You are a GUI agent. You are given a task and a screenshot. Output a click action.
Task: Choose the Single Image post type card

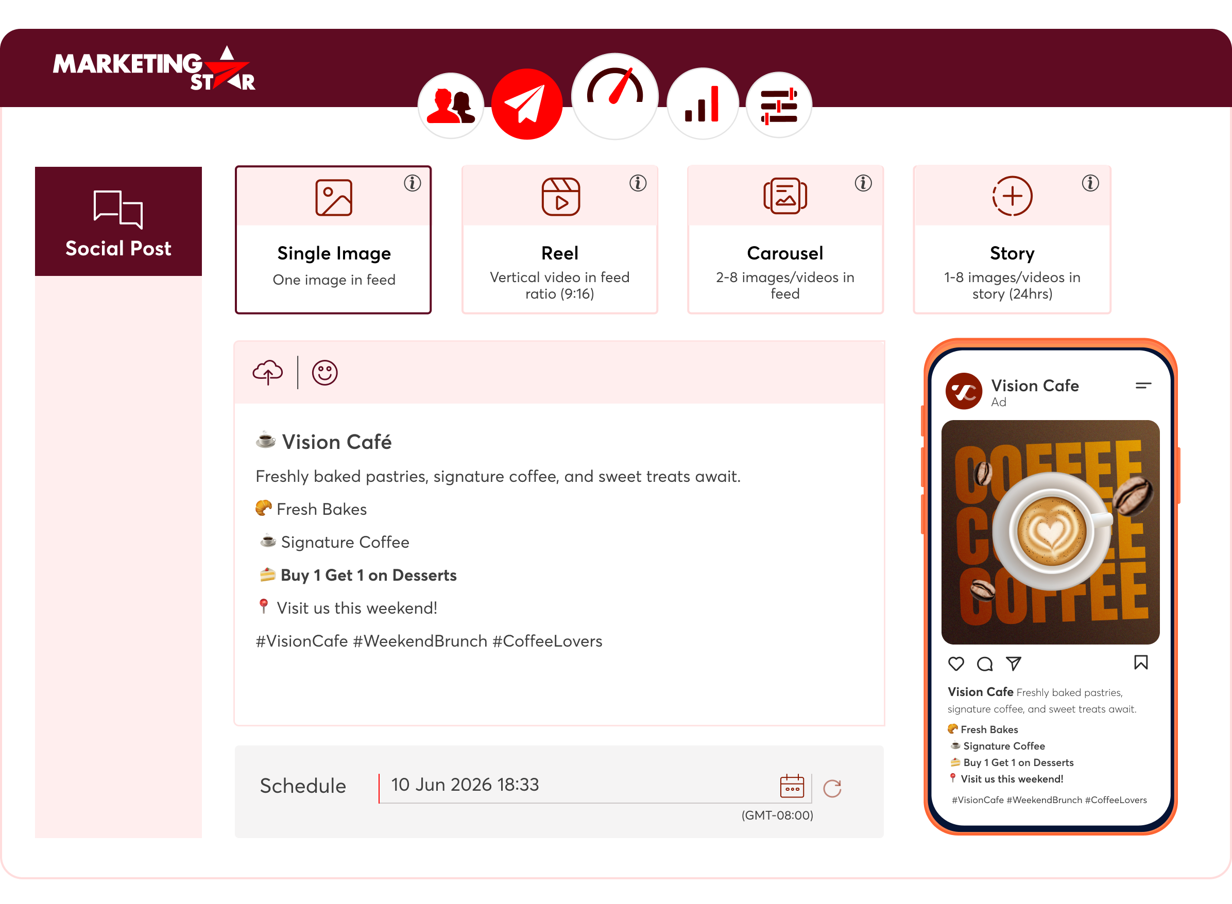point(333,240)
